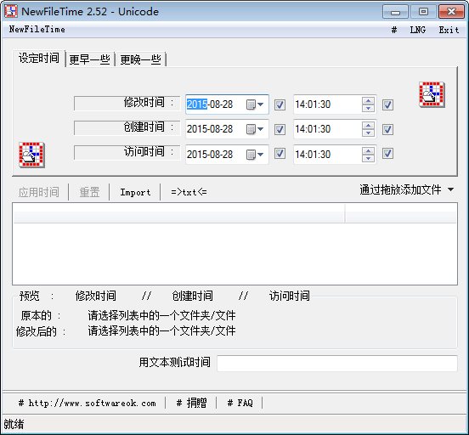Toggle the date checkbox for 访问时间
Image resolution: width=469 pixels, height=435 pixels.
pyautogui.click(x=280, y=154)
